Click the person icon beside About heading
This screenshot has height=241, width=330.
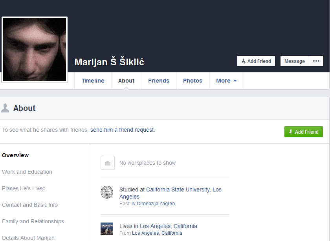tap(5, 108)
